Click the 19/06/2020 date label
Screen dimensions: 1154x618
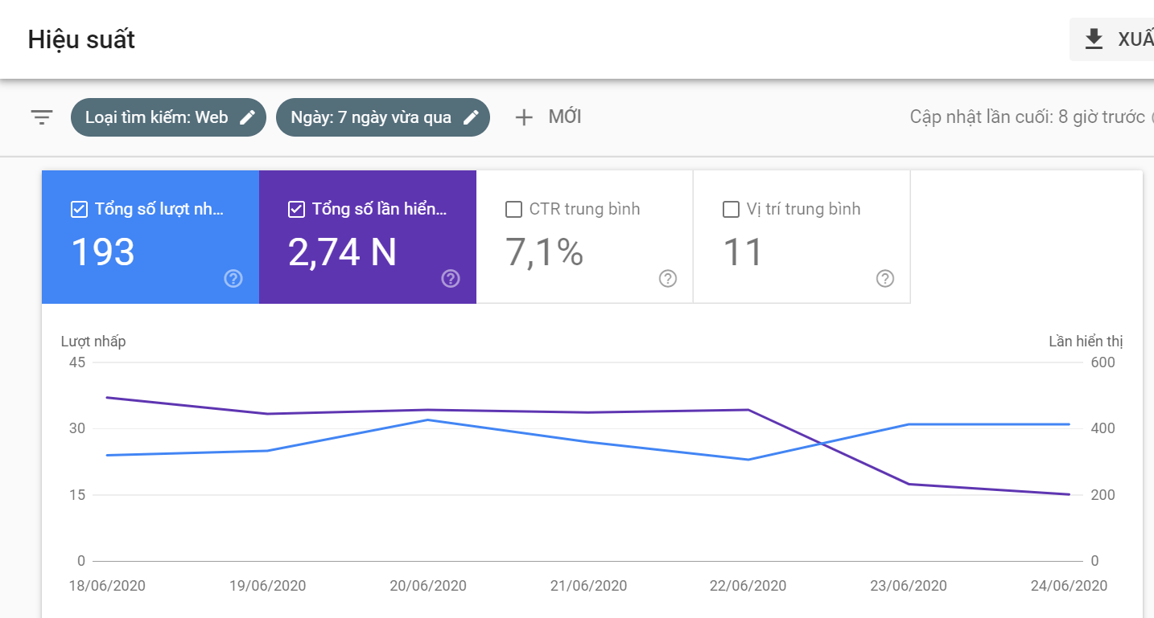[x=268, y=586]
